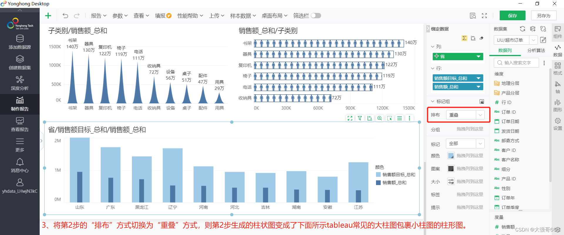Open chart toolbar more options dots

tap(409, 118)
